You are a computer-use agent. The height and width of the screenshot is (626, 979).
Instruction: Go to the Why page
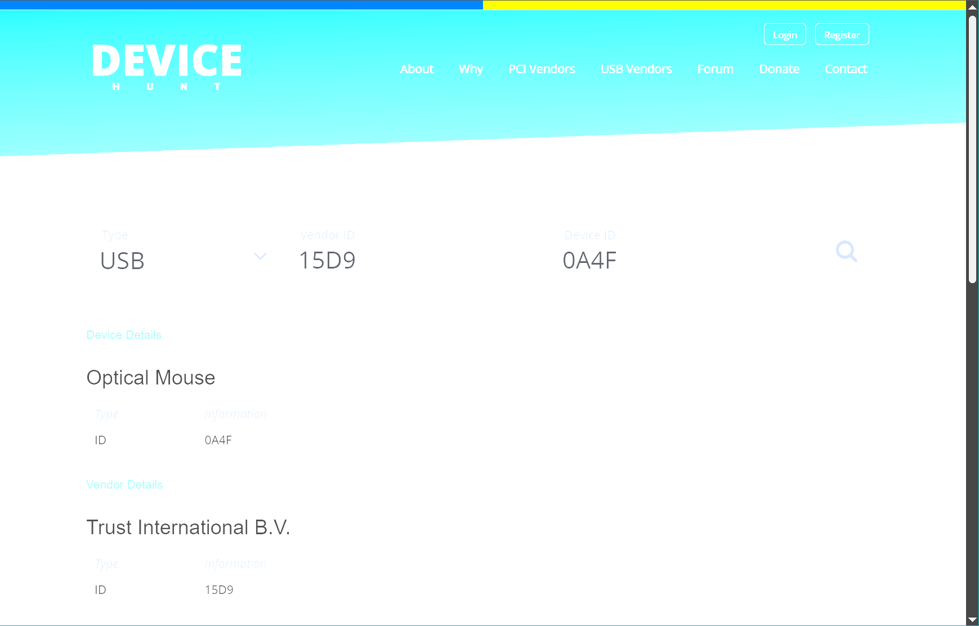click(x=471, y=69)
